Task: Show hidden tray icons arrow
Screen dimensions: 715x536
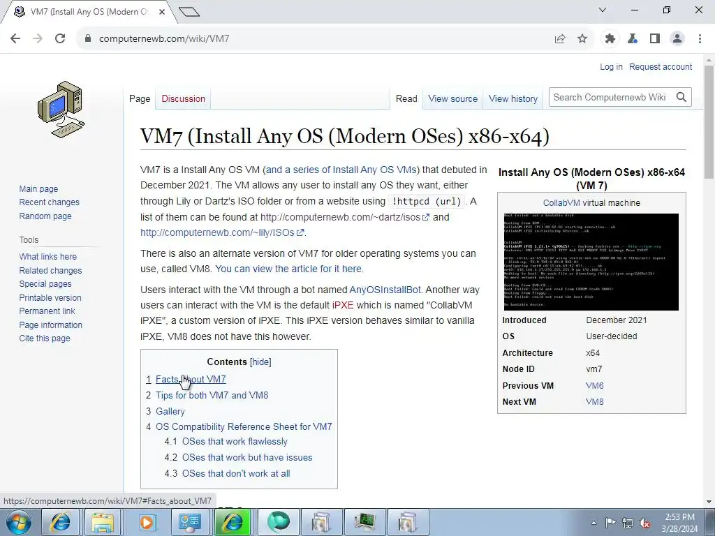Action: (x=594, y=523)
